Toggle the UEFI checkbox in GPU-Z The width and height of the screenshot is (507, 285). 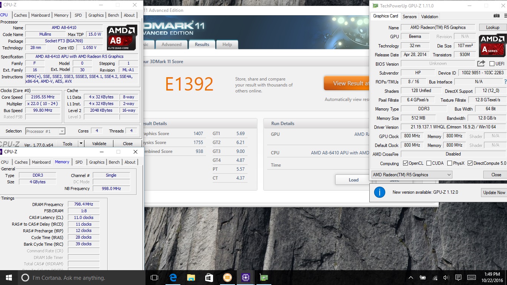[492, 64]
